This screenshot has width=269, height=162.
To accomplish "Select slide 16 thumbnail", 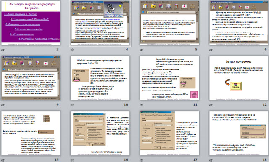I will click(x=100, y=133).
